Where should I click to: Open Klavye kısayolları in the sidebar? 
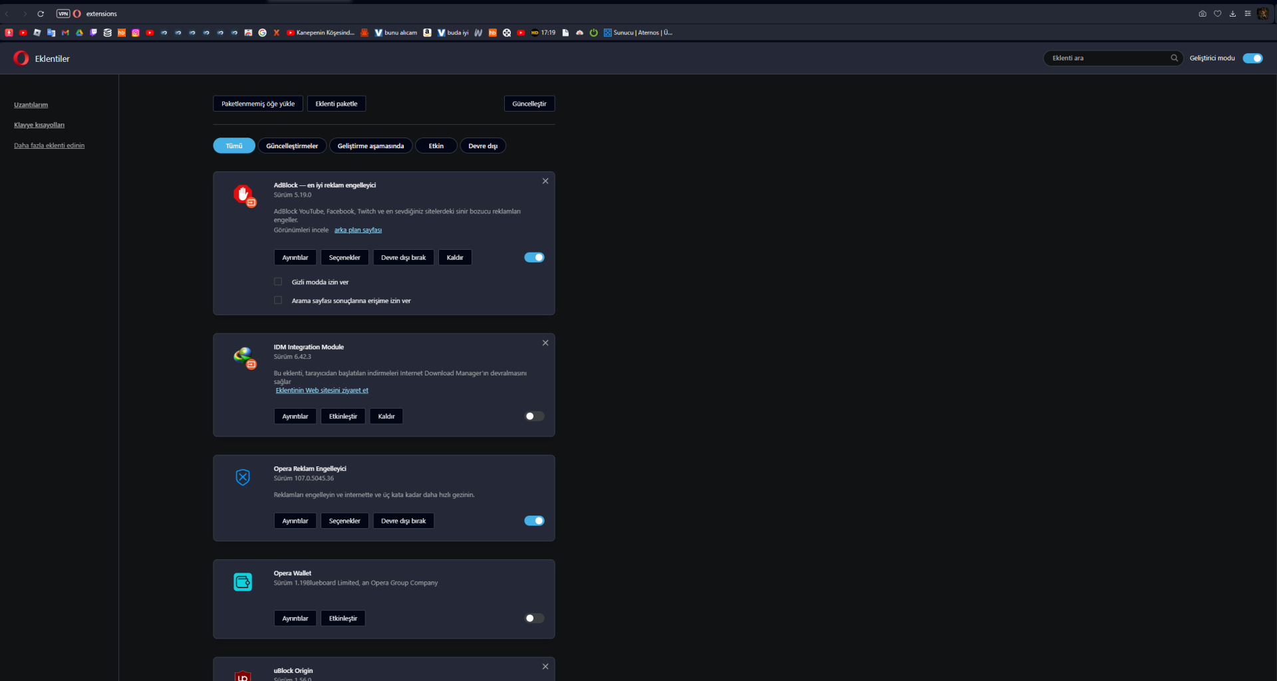39,125
